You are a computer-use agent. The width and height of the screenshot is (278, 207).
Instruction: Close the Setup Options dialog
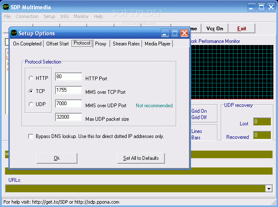point(184,33)
